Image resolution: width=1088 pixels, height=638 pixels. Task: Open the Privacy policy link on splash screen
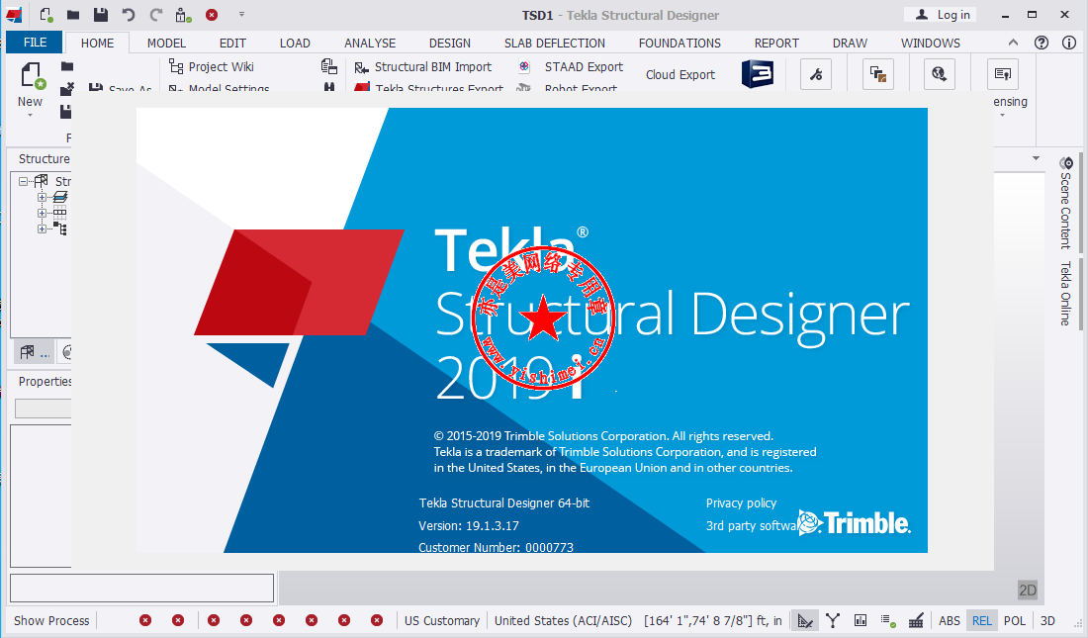[741, 502]
